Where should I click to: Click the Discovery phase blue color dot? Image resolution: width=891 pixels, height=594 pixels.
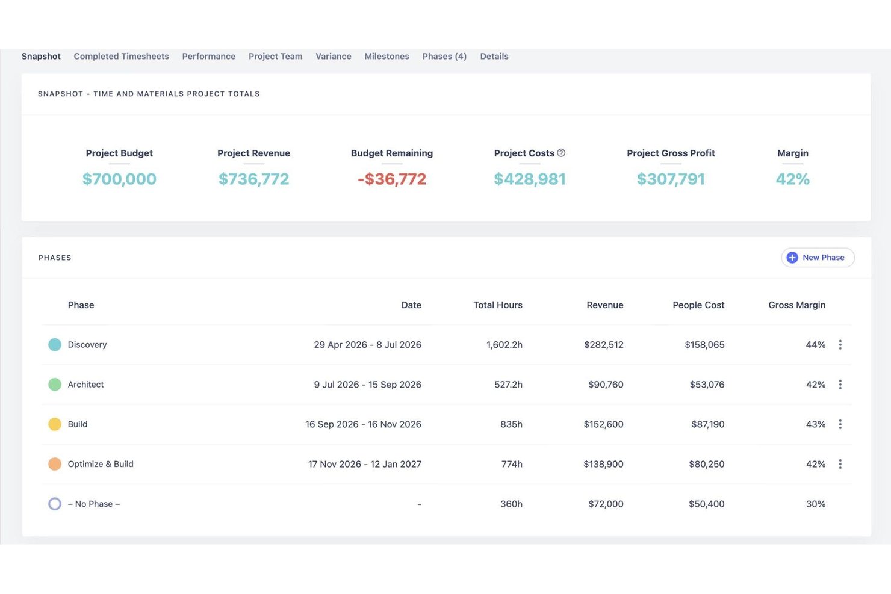(x=55, y=345)
